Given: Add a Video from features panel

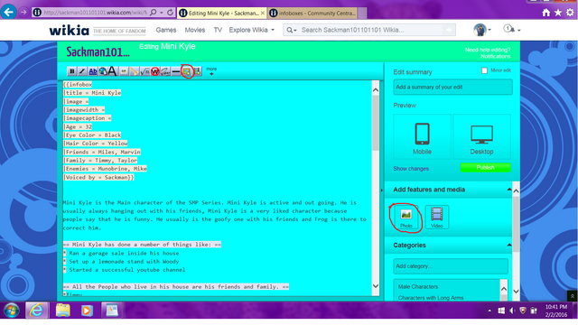Looking at the screenshot, I should pos(437,218).
